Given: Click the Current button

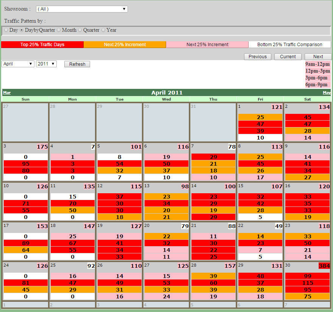Looking at the screenshot, I should 288,57.
